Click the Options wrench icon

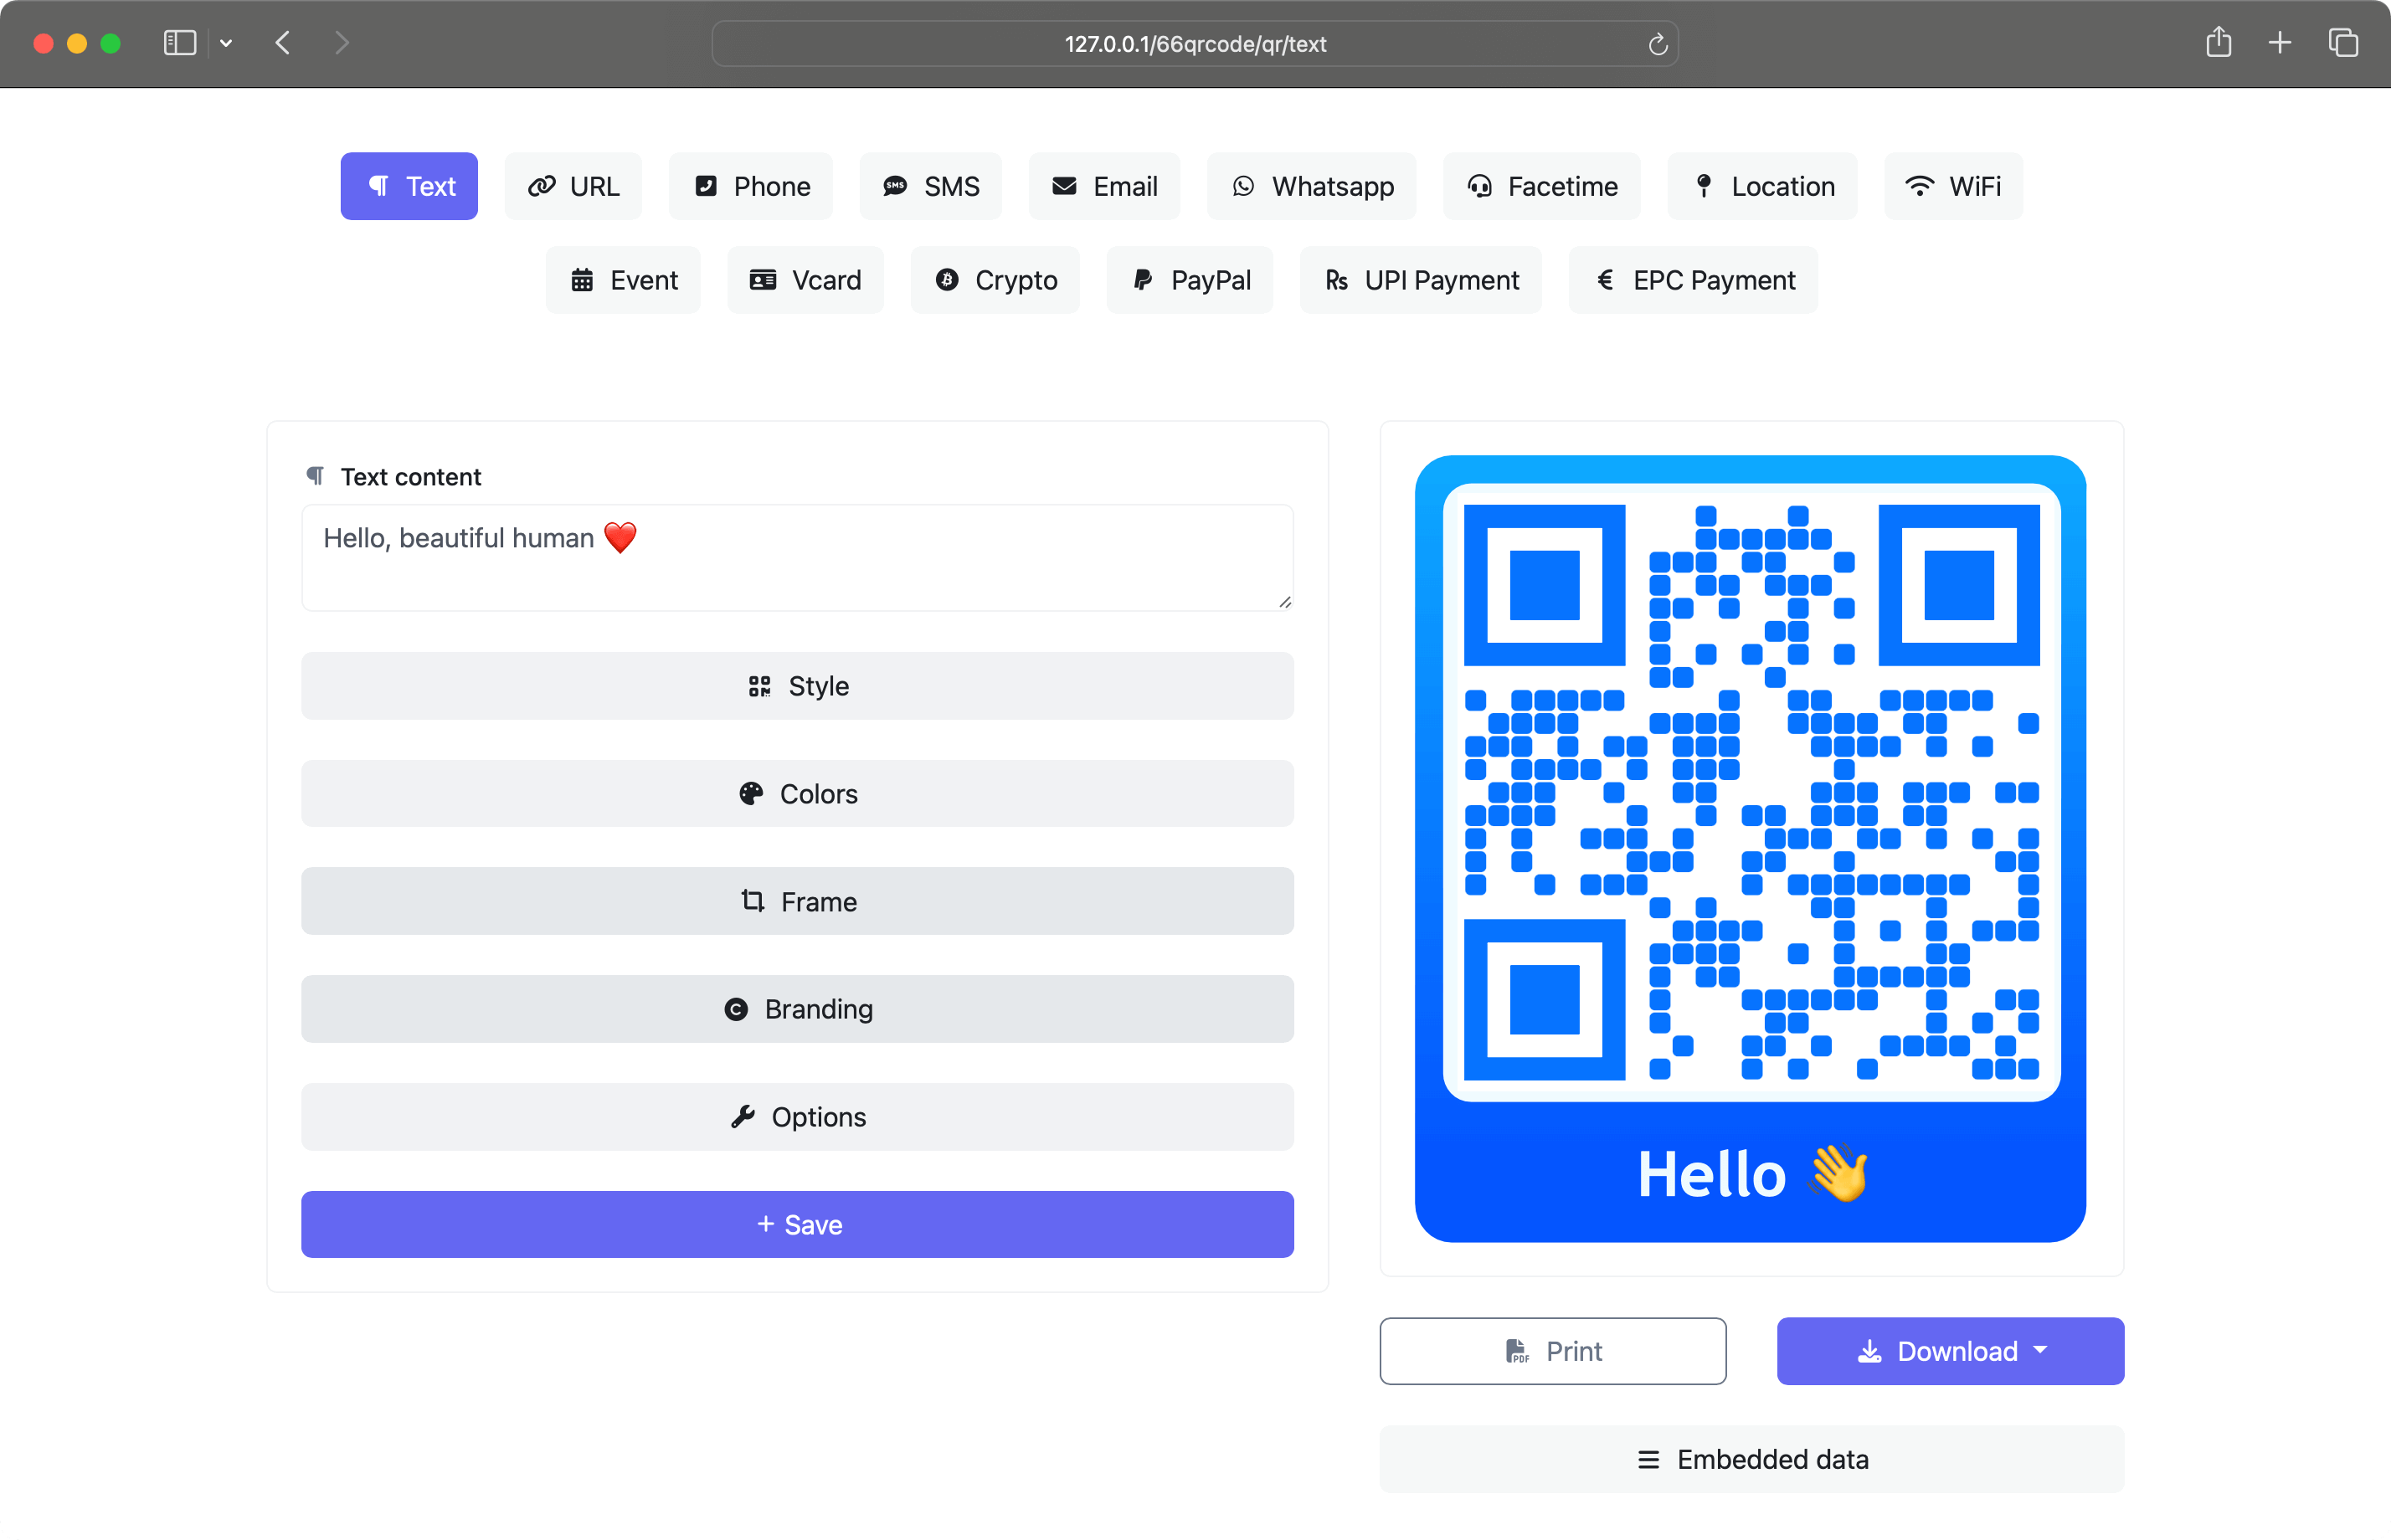pyautogui.click(x=743, y=1117)
